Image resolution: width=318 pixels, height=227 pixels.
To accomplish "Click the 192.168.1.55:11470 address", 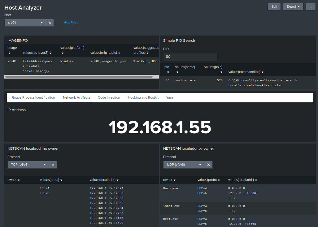I will (x=107, y=218).
